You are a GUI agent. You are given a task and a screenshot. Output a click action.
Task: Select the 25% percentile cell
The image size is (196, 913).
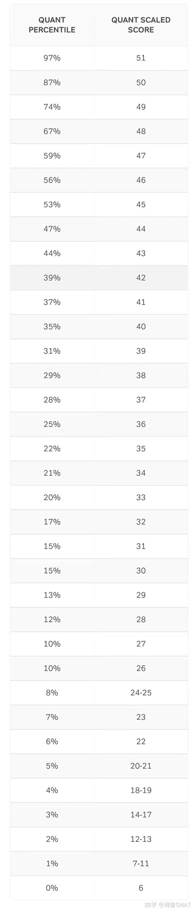52,424
